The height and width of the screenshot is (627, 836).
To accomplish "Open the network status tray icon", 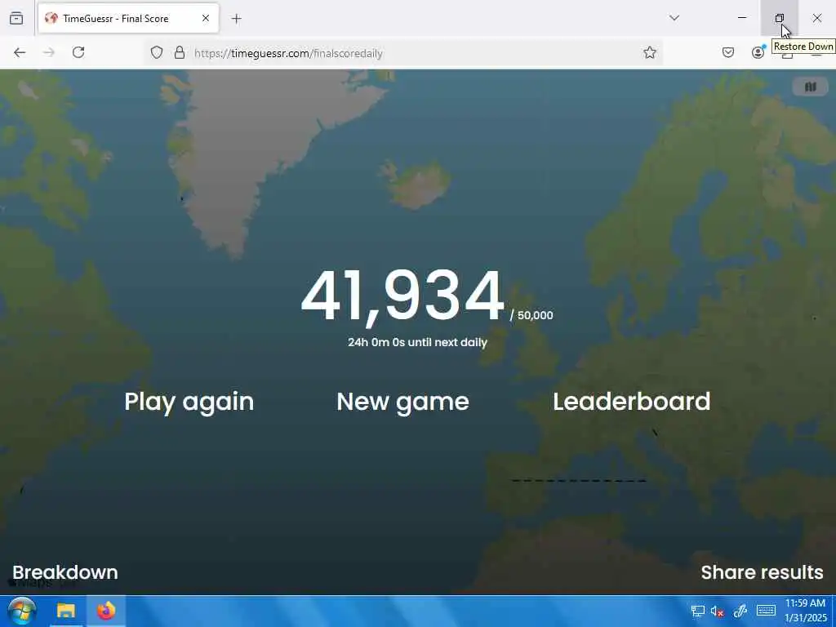I will coord(697,611).
